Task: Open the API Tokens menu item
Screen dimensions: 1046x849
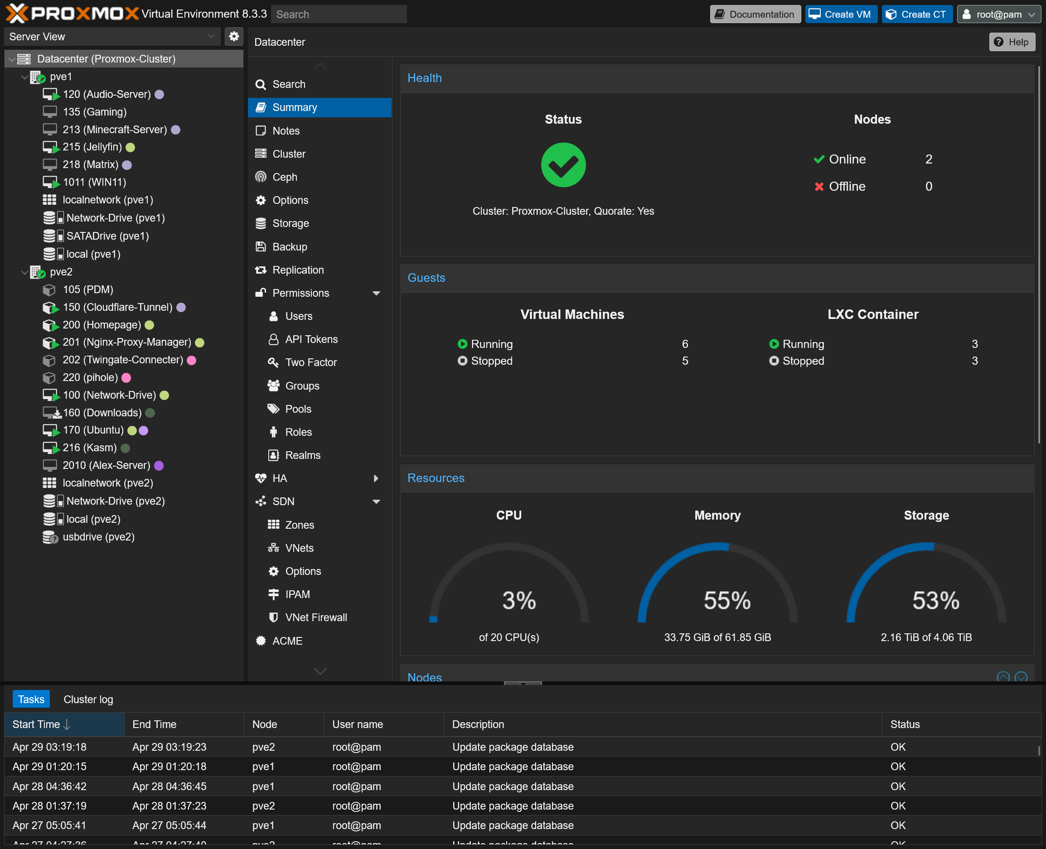Action: pyautogui.click(x=320, y=339)
